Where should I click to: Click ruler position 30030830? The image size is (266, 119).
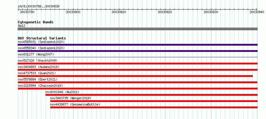[211, 12]
